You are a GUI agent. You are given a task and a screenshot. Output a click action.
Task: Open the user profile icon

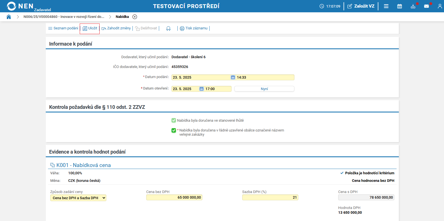[440, 6]
